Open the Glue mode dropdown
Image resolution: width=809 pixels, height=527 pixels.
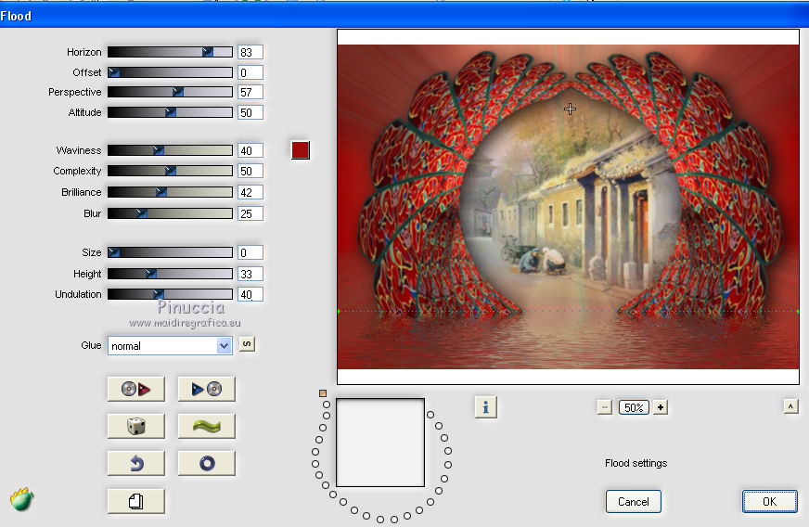[171, 346]
